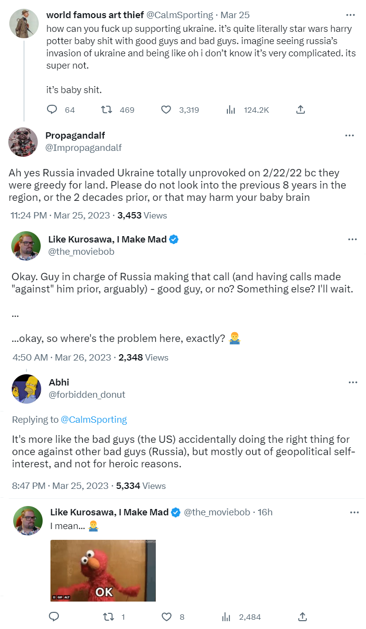Open more options on world famous art thief tweet

(350, 15)
